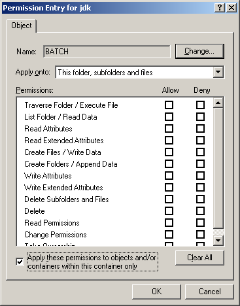Click the question mark help icon

(220, 8)
